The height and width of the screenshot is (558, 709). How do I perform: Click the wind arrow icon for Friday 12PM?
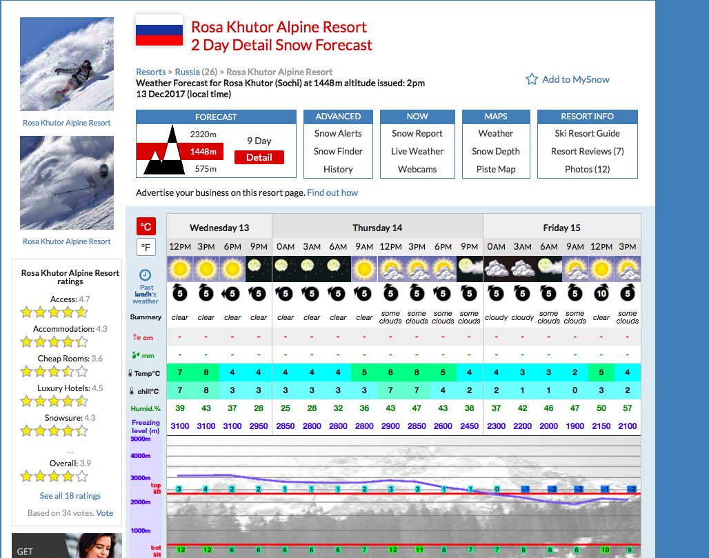tap(601, 292)
